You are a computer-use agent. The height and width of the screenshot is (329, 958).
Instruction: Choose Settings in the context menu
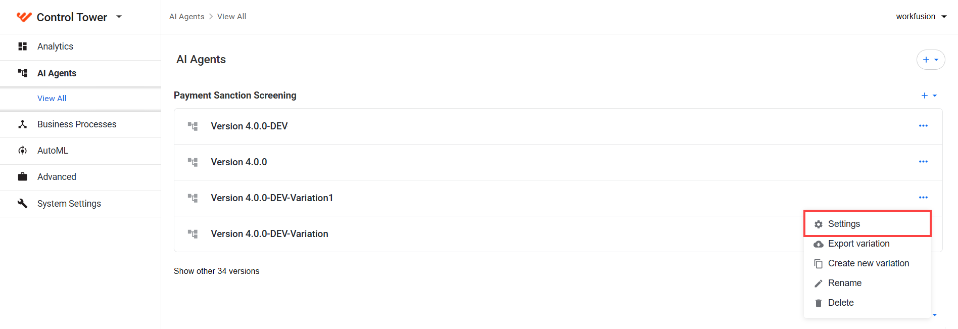pos(867,224)
